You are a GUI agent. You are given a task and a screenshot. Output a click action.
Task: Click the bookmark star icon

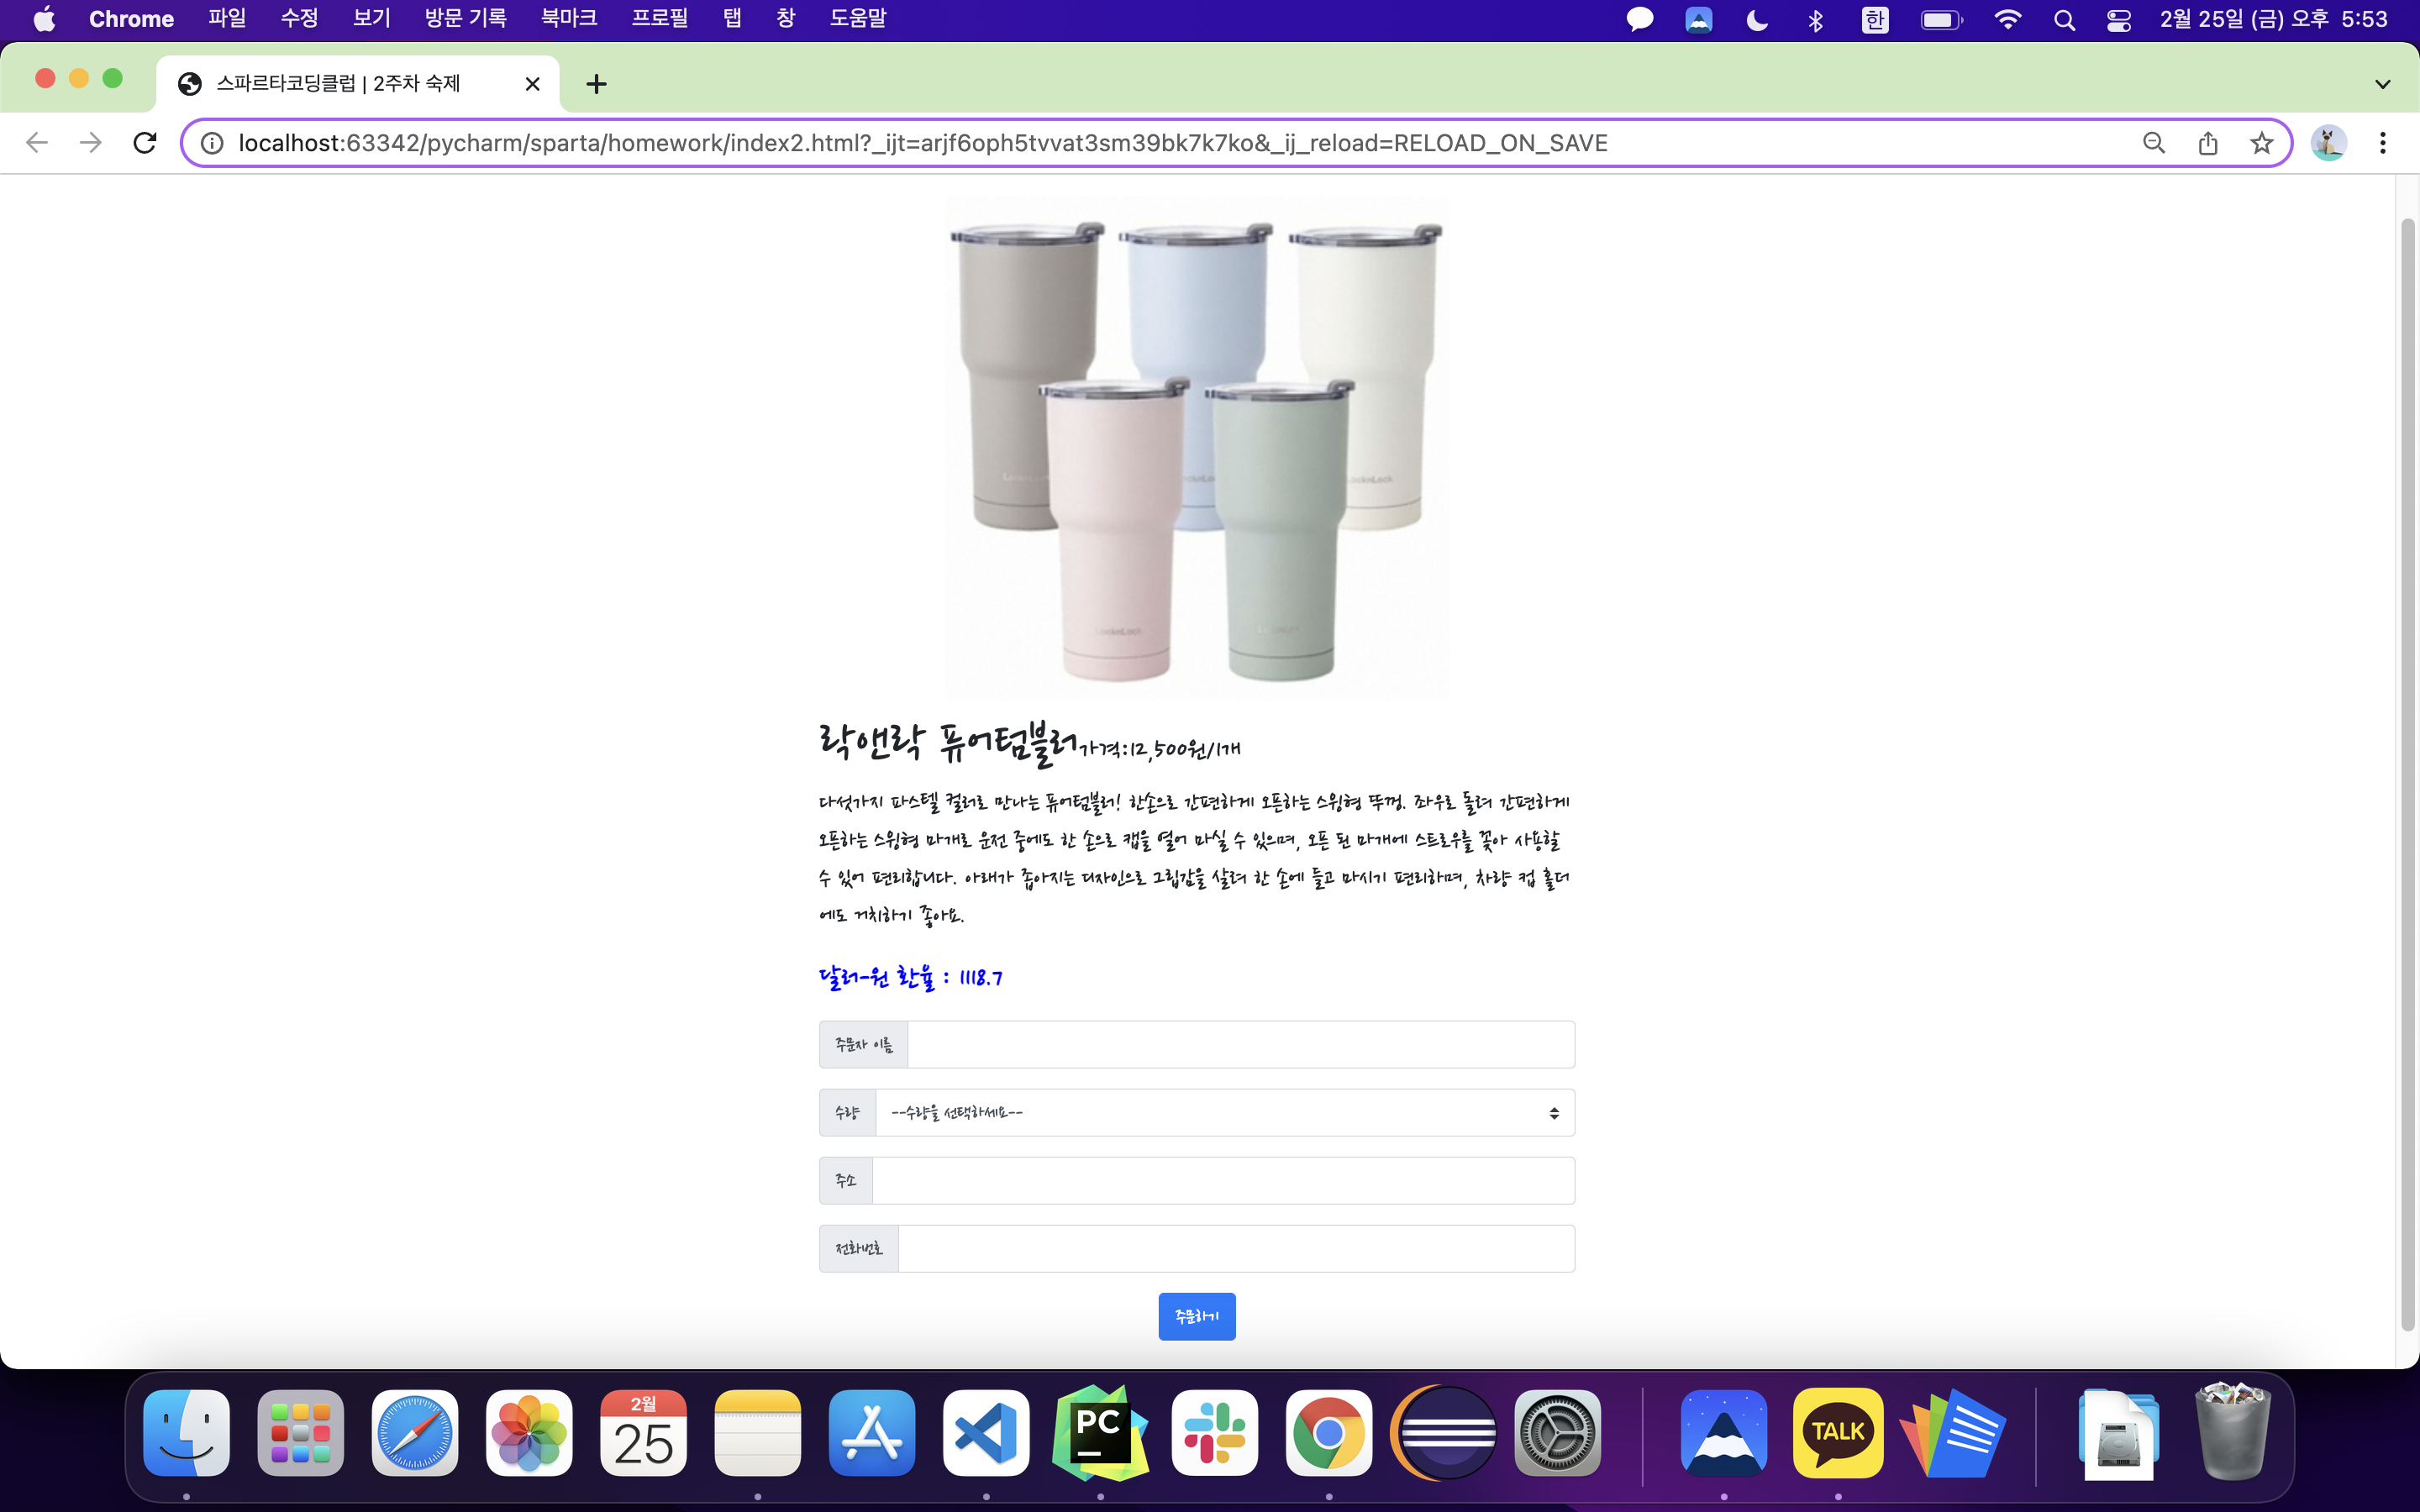2261,143
